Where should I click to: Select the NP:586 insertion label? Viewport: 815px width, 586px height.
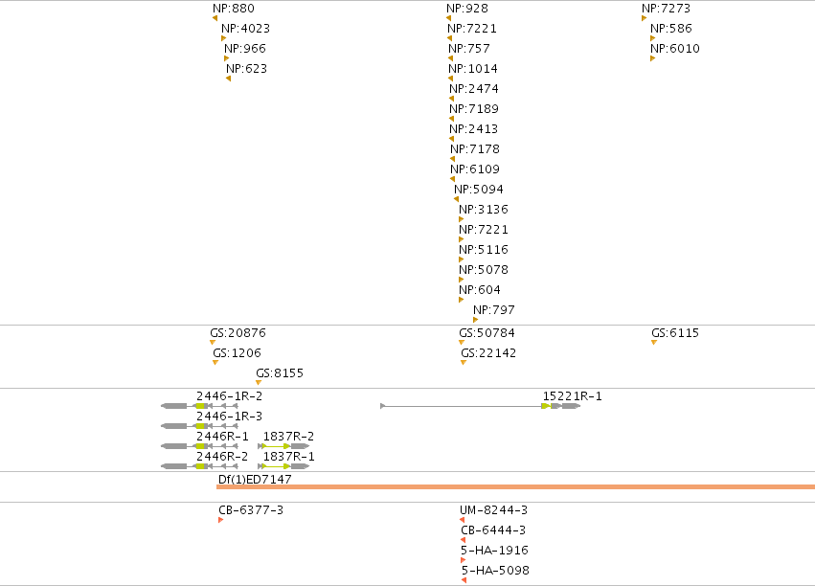[671, 29]
